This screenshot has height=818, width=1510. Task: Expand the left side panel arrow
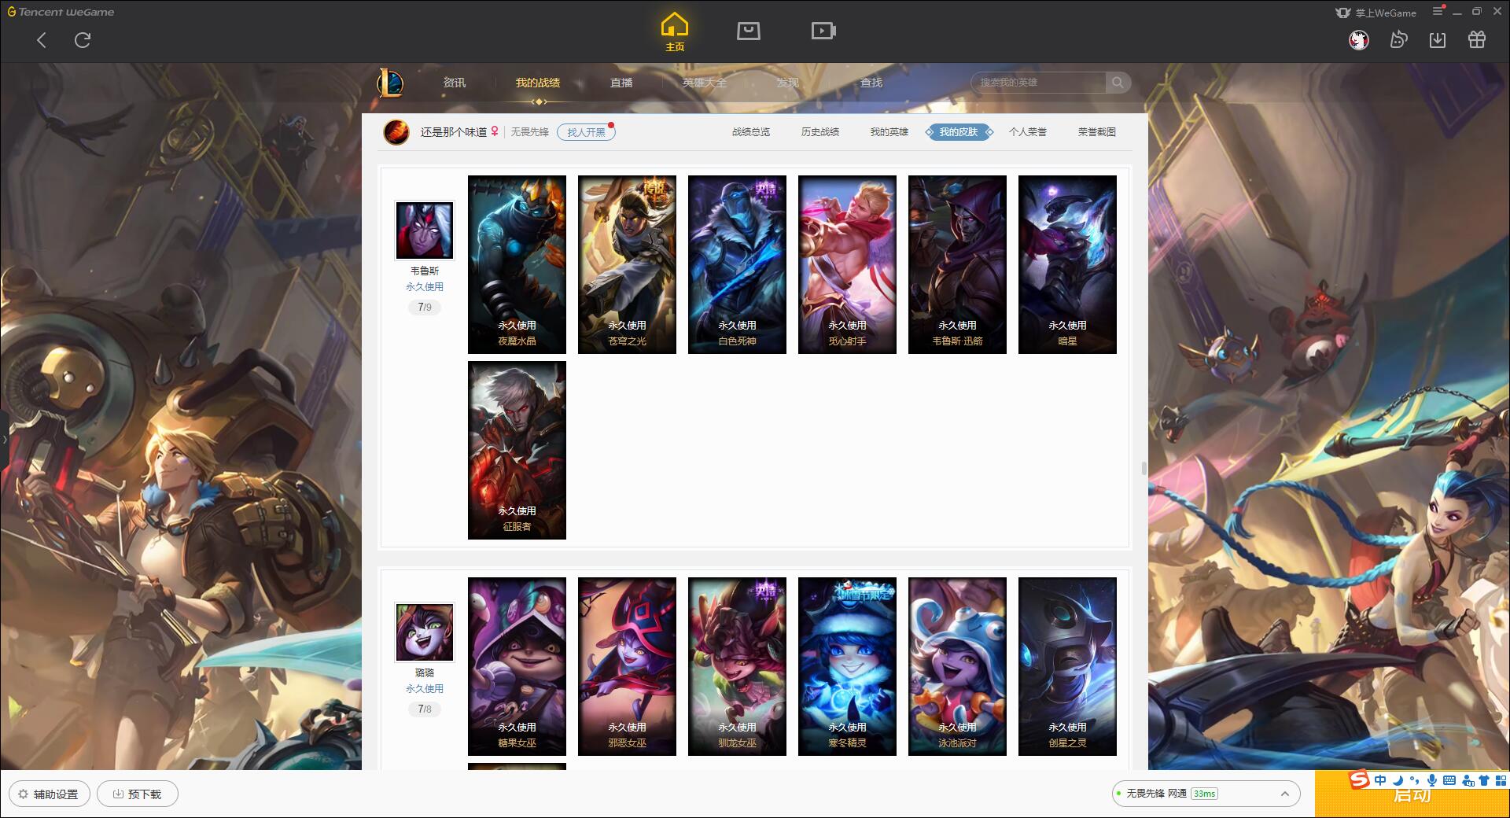4,439
